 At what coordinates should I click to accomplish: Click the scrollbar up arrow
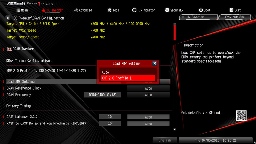[x=174, y=24]
